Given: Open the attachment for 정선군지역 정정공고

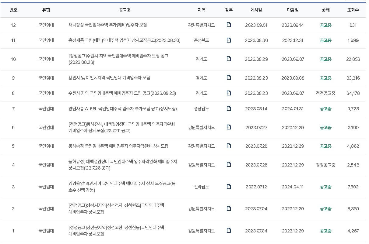Looking at the screenshot, I should tap(229, 230).
